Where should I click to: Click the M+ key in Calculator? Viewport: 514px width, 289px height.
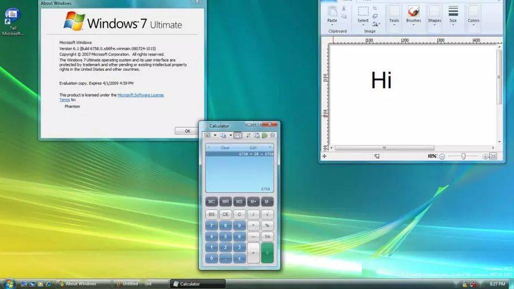[253, 202]
